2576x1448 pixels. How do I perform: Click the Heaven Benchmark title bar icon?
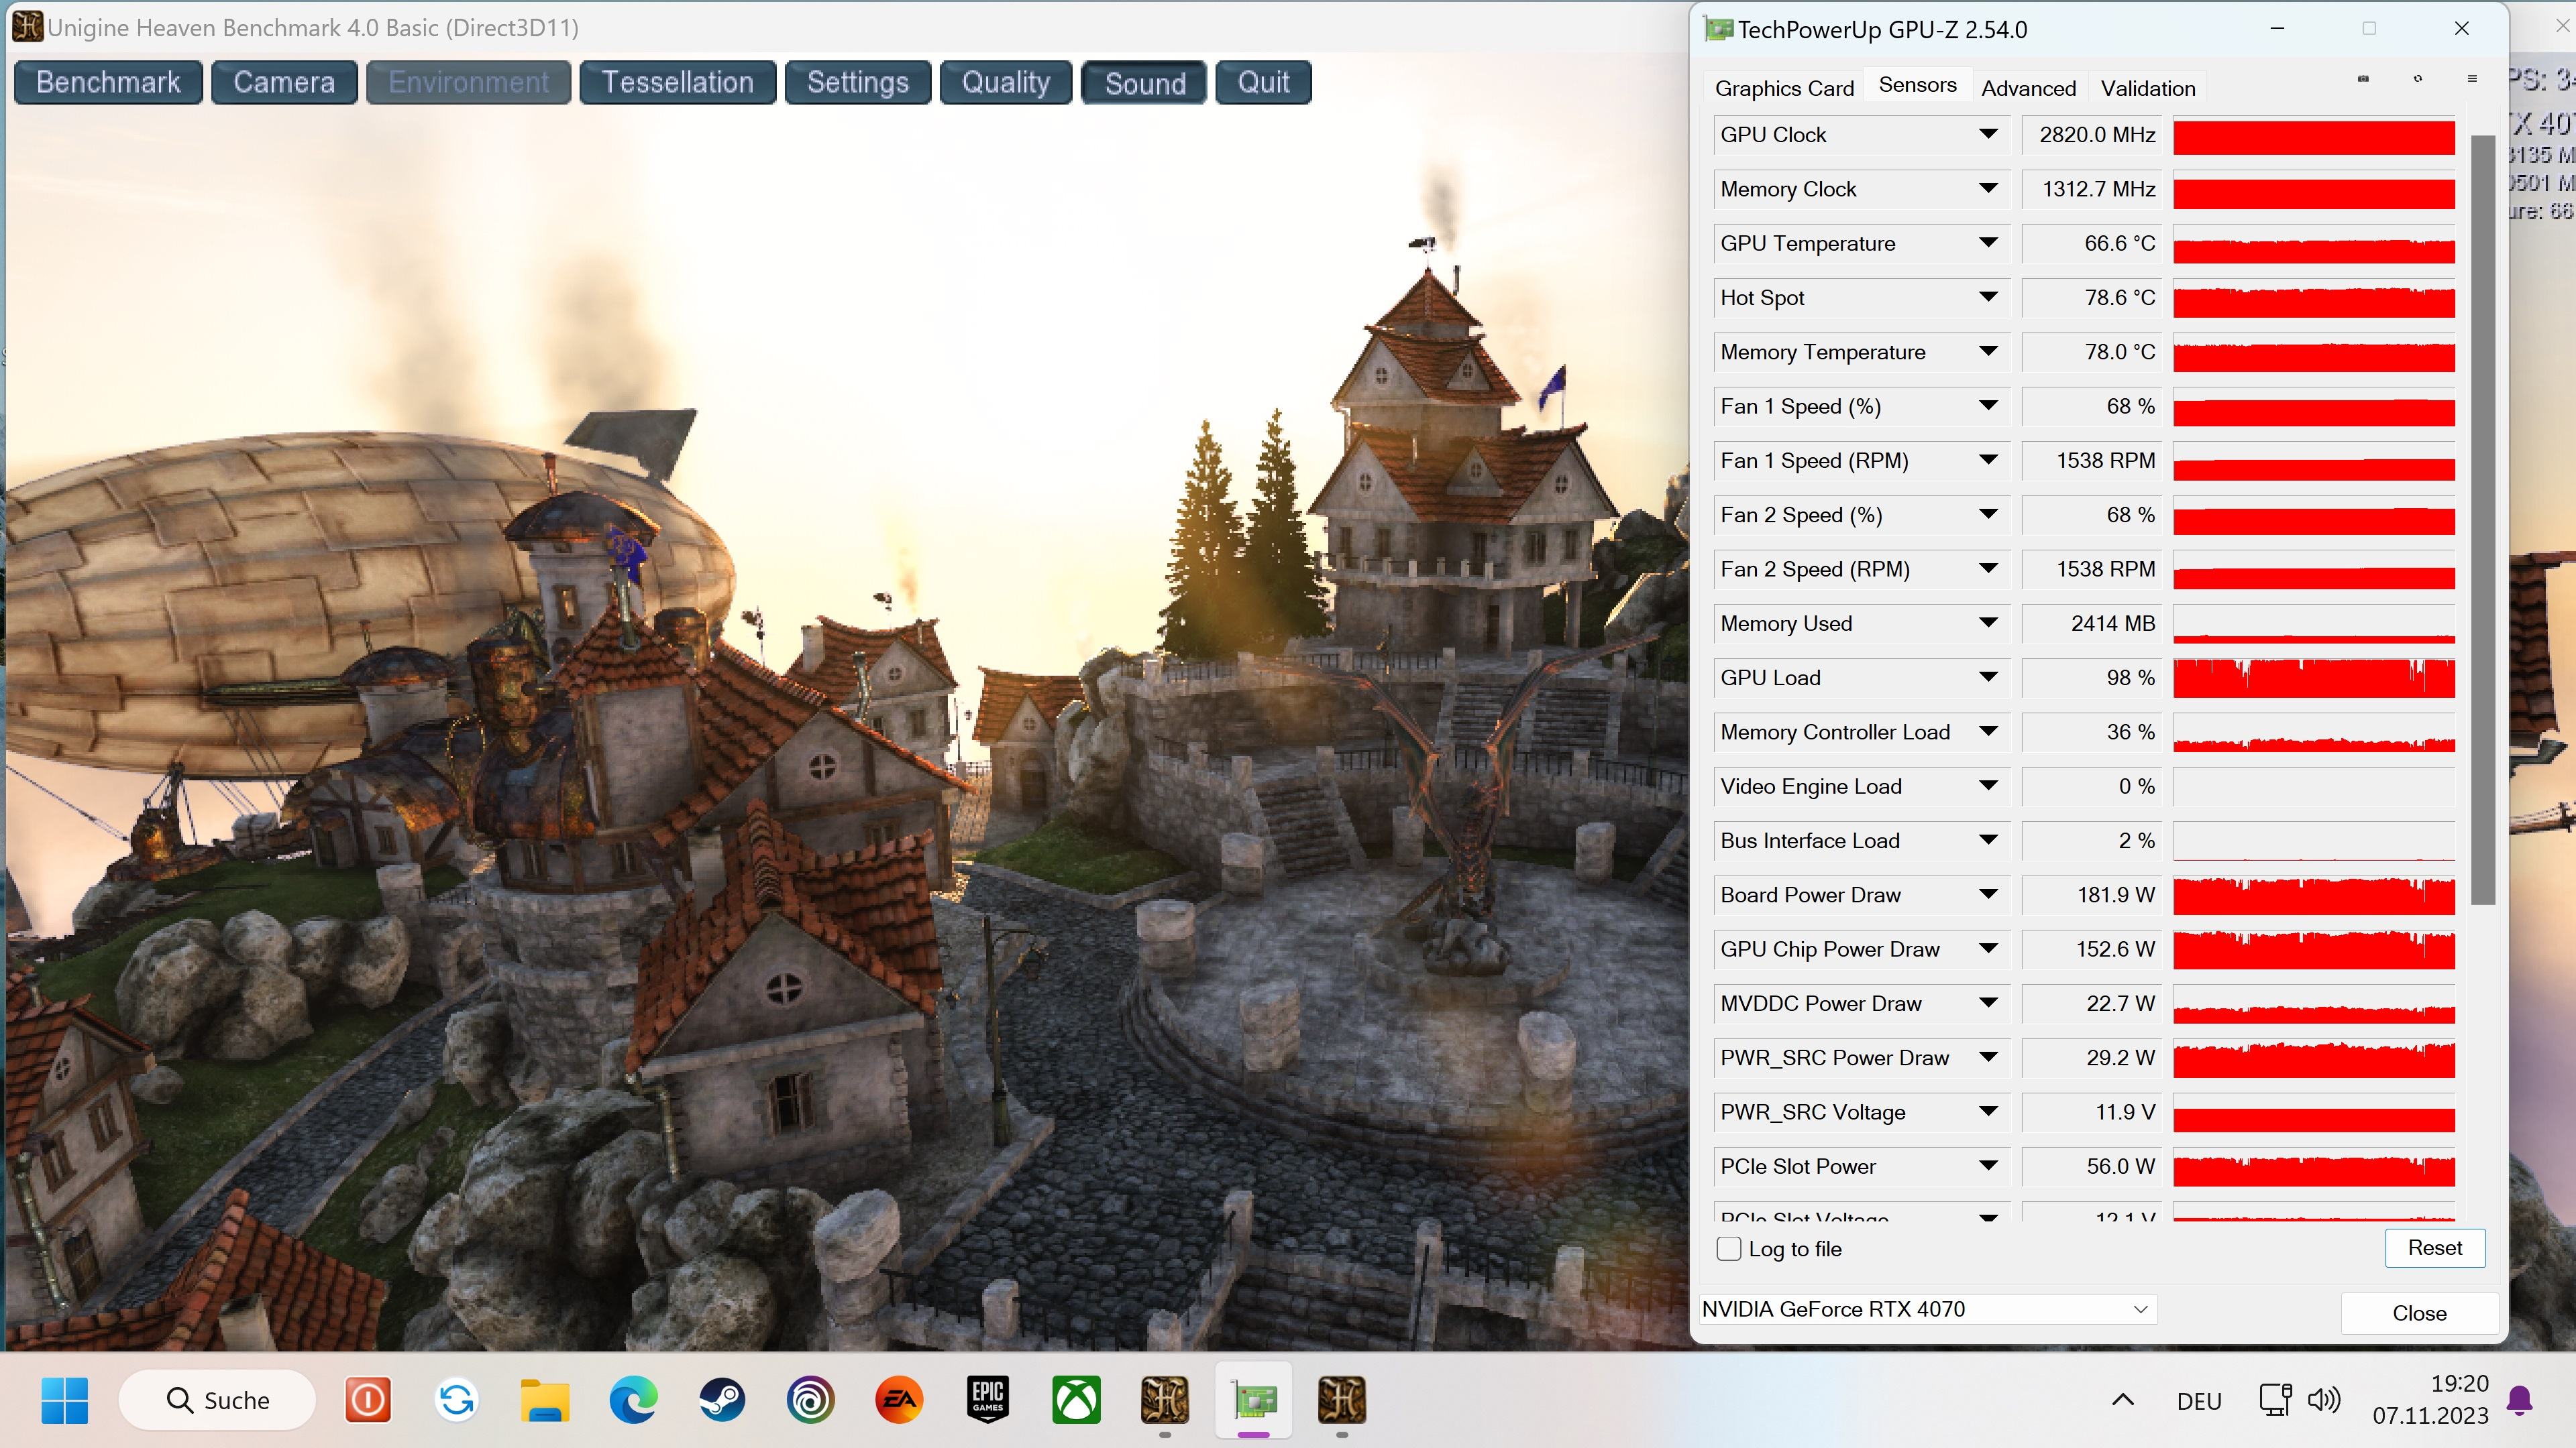click(x=27, y=27)
